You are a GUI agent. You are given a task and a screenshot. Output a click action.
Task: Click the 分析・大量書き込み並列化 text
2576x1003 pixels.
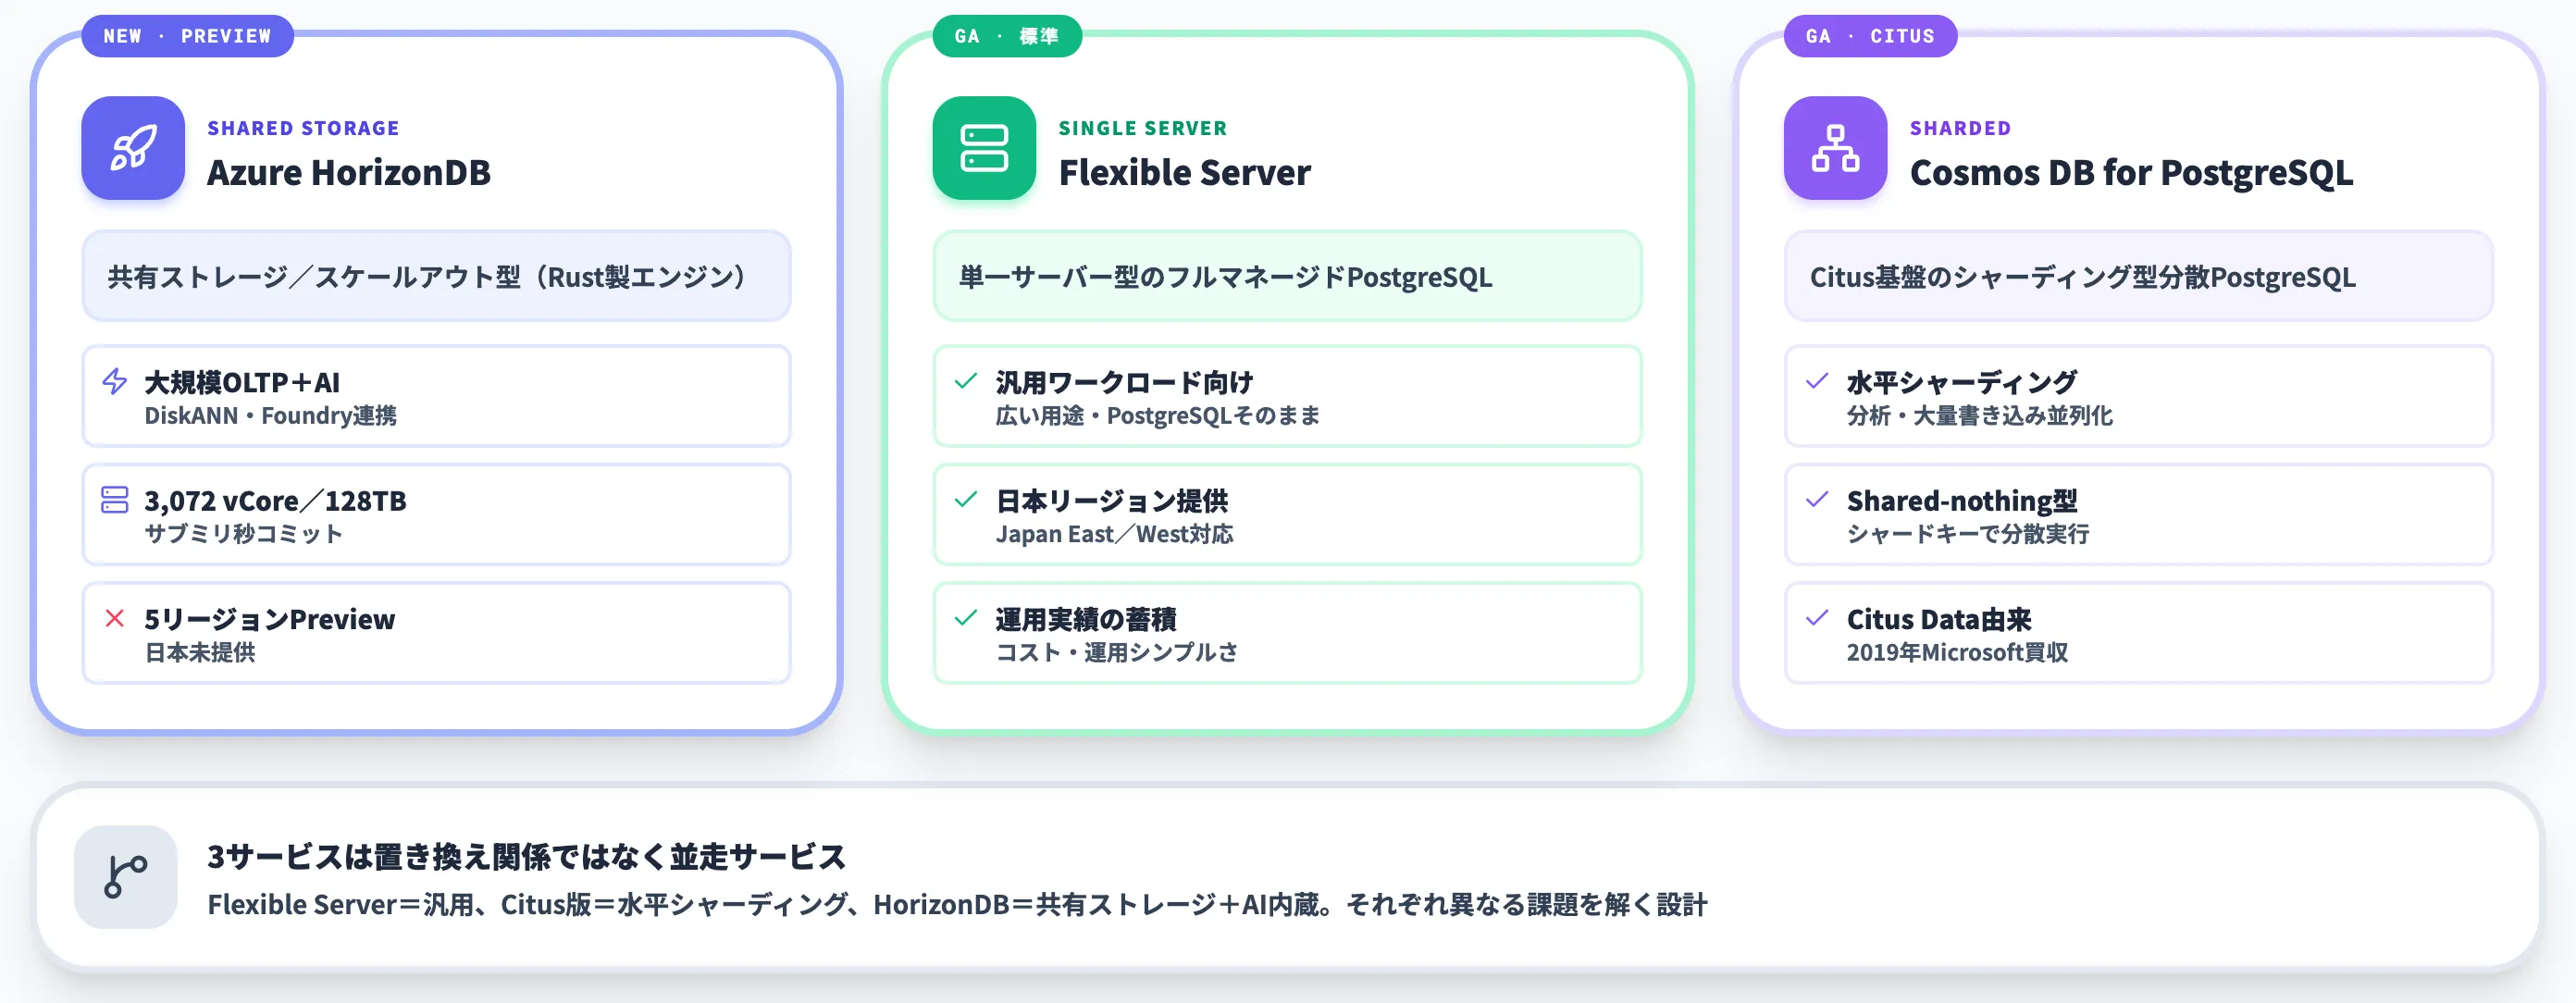click(1979, 415)
